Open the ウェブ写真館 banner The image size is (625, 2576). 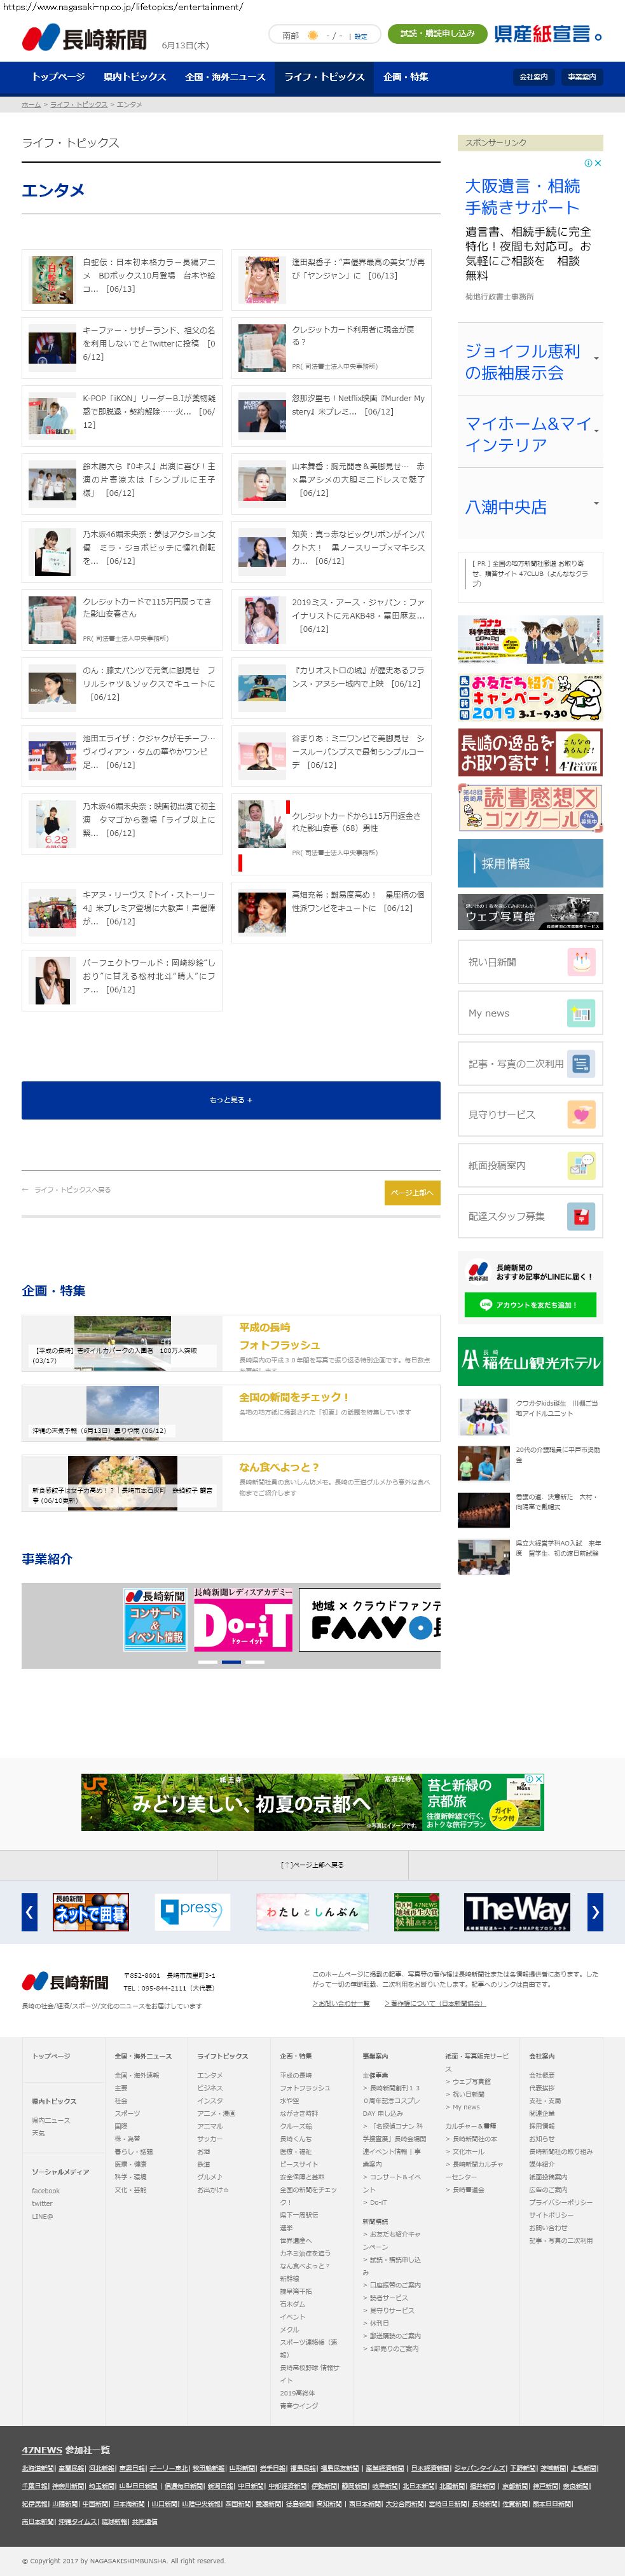530,912
